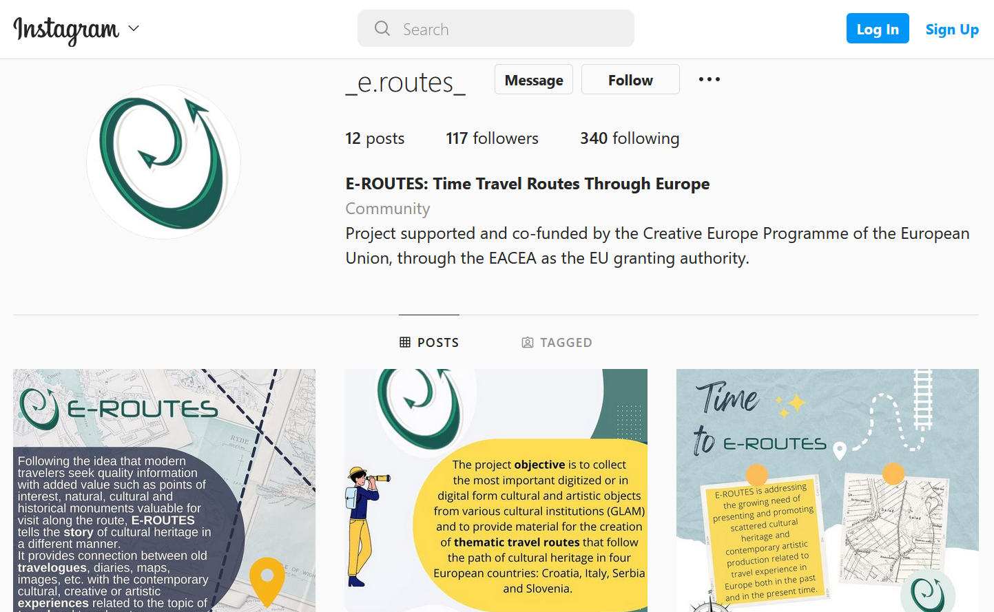Open the 340 following list

pos(630,138)
